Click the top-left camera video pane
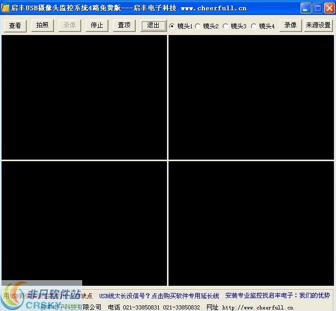The width and height of the screenshot is (336, 311). pyautogui.click(x=84, y=97)
